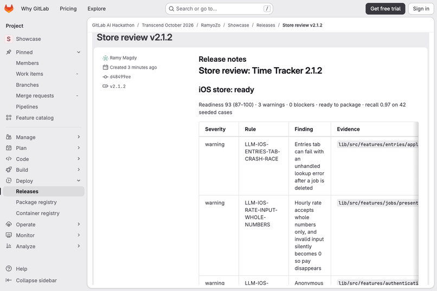Click the commit icon next to d48499ee
The height and width of the screenshot is (291, 437).
click(105, 77)
